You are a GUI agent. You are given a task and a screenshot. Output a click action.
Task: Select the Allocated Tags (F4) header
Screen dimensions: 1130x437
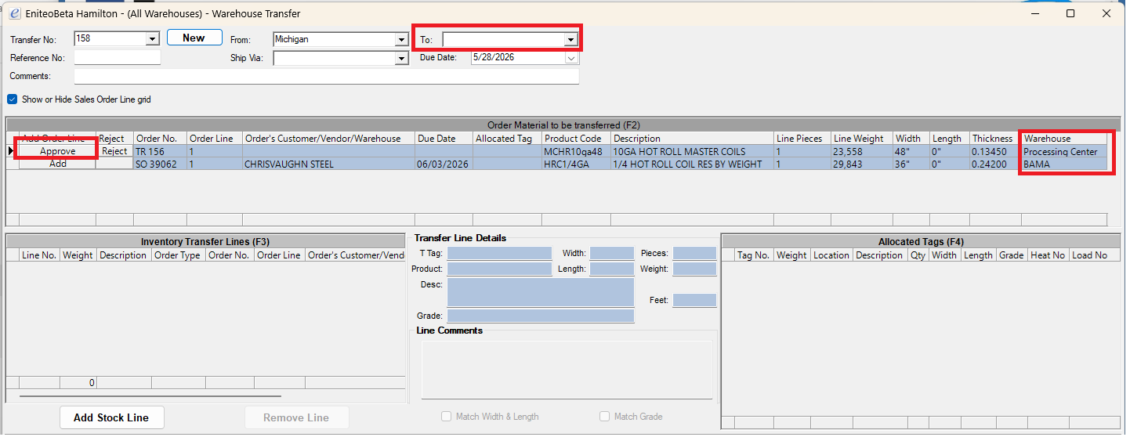point(921,242)
